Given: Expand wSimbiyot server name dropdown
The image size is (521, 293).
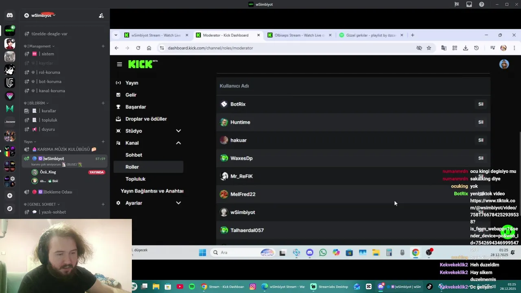Looking at the screenshot, I should [x=54, y=15].
